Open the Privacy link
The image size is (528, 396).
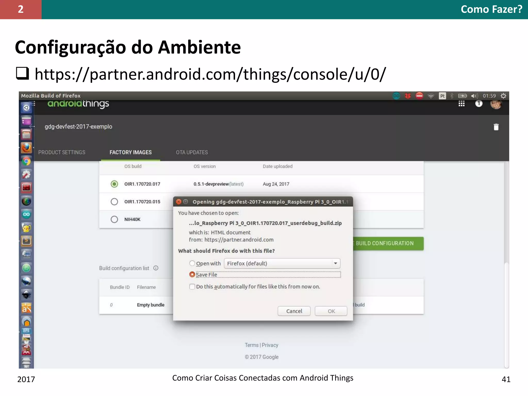tap(270, 345)
